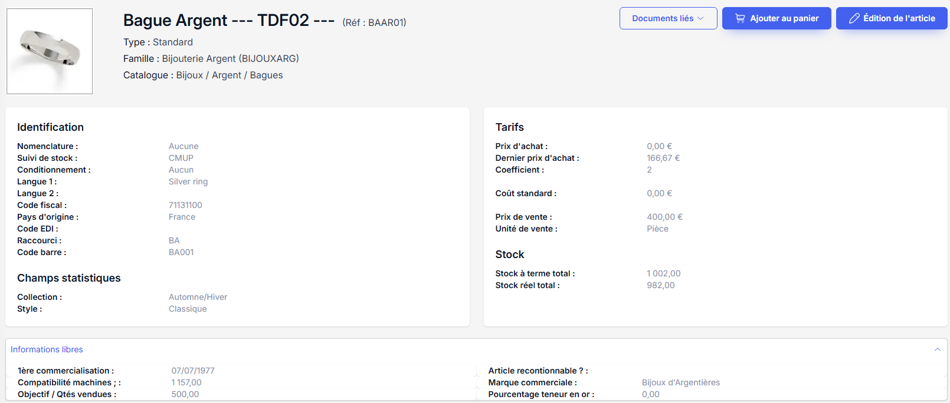Click the last purchase price 166,67 €
The image size is (950, 403).
pyautogui.click(x=663, y=158)
